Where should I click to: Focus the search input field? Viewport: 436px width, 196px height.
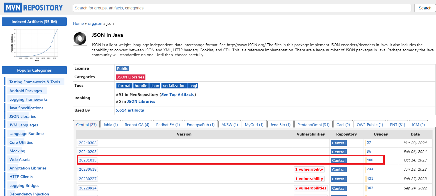(242, 8)
